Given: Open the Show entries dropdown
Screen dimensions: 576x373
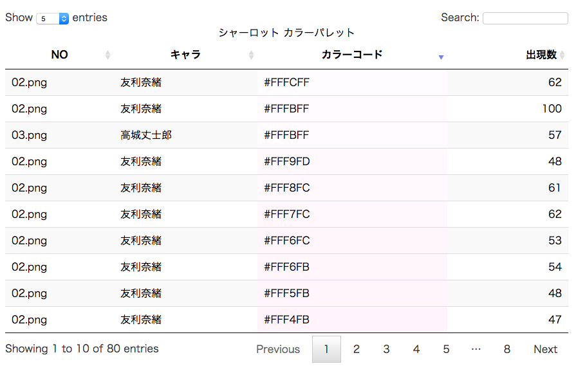Looking at the screenshot, I should [53, 19].
